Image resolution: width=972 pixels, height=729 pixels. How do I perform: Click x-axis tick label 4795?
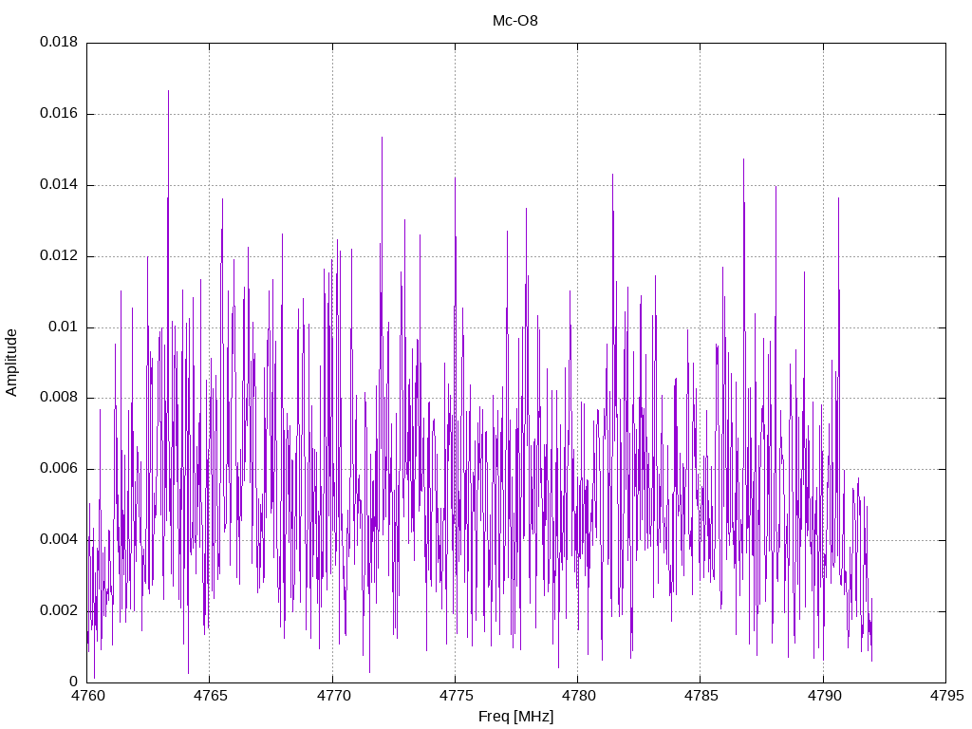pyautogui.click(x=947, y=696)
